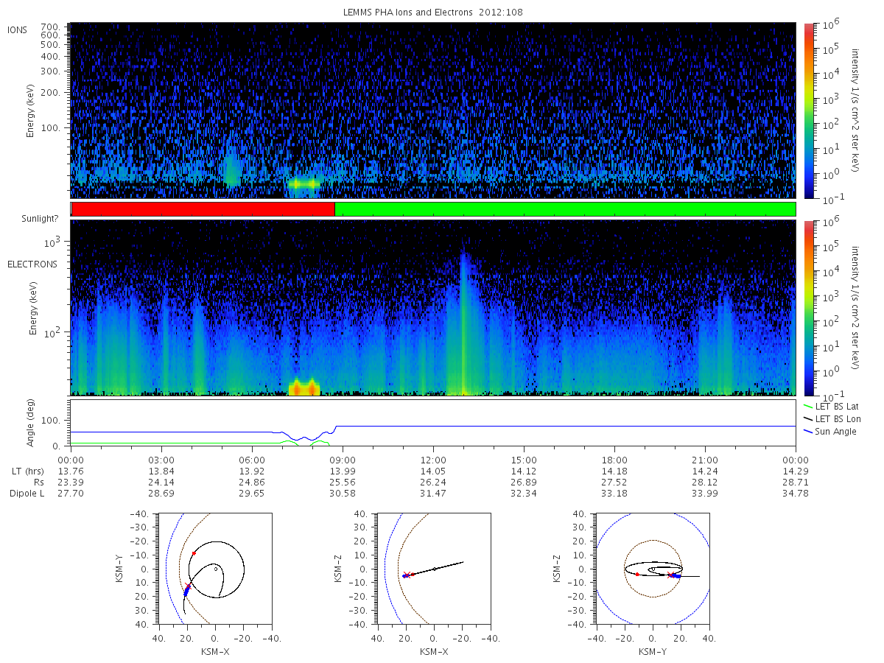Click the red Sunlight indicator bar segment
The height and width of the screenshot is (663, 884).
pyautogui.click(x=203, y=209)
